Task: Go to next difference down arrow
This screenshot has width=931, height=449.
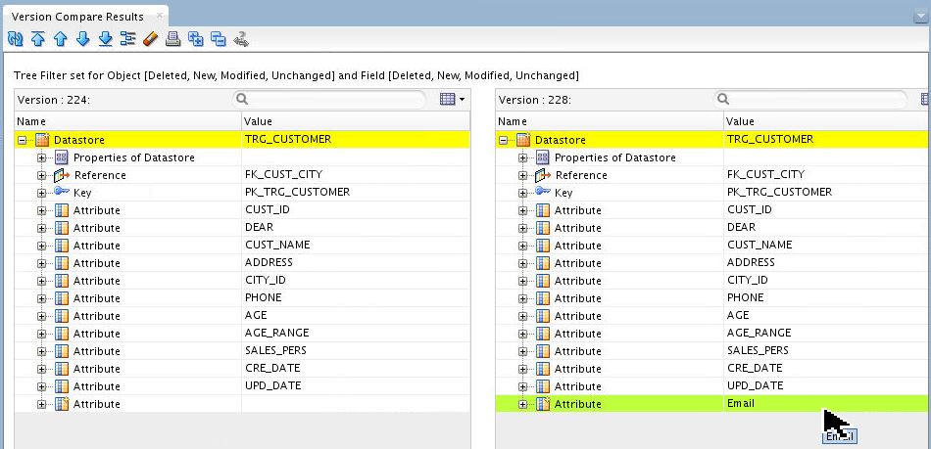Action: (82, 39)
